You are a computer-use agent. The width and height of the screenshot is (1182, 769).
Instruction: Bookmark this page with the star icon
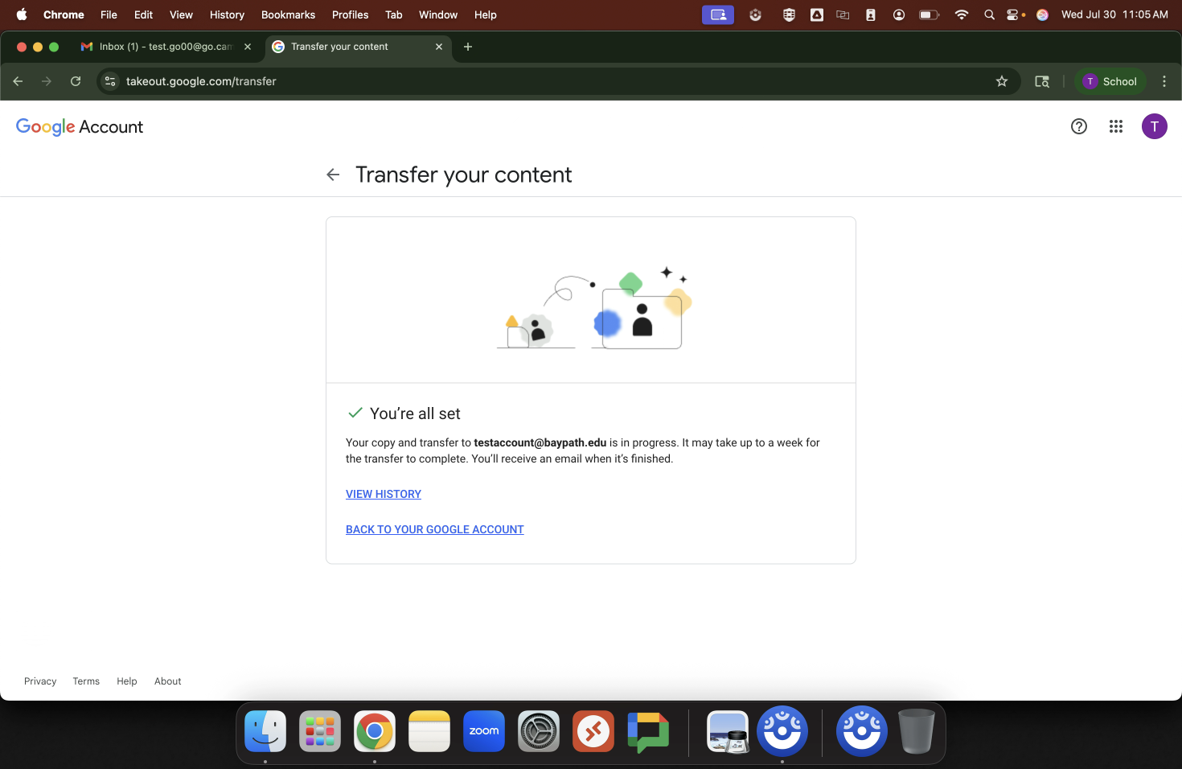pos(1001,81)
